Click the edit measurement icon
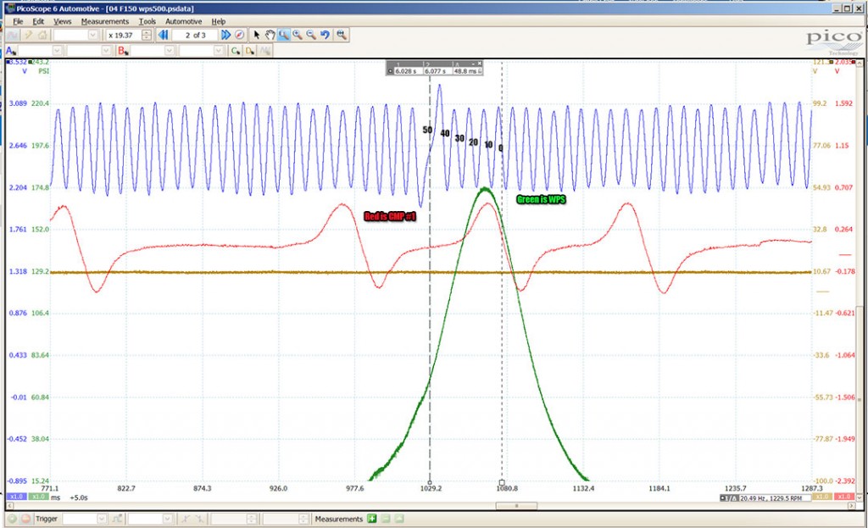This screenshot has height=528, width=868. pos(399,520)
